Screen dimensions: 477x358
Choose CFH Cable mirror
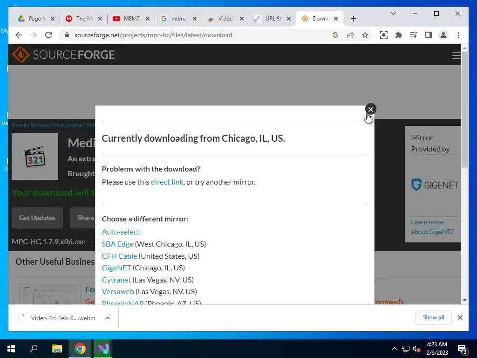[119, 256]
